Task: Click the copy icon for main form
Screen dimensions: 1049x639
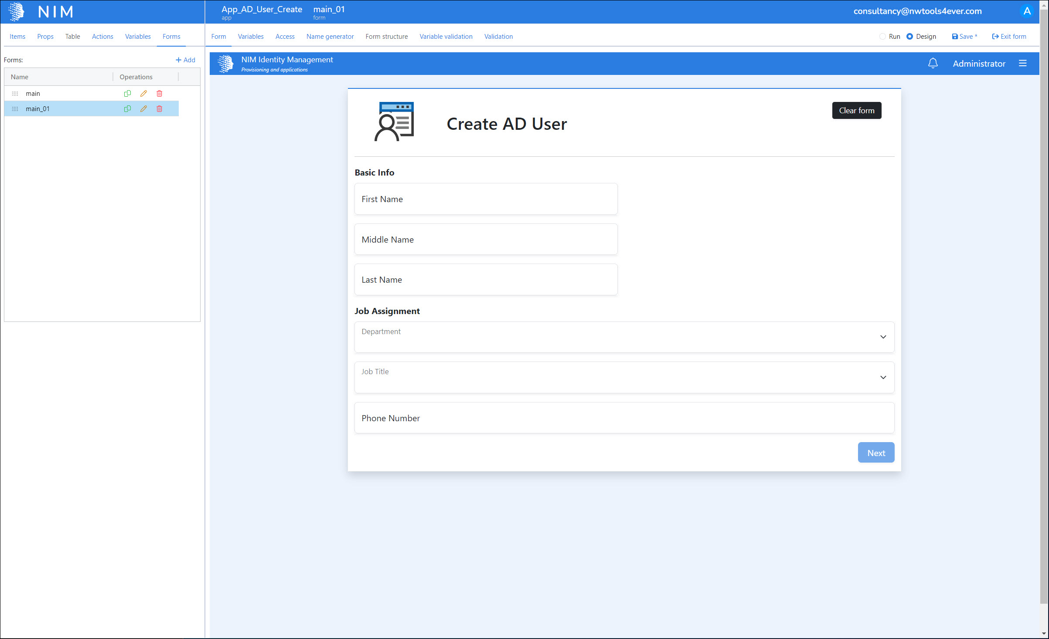Action: tap(127, 93)
